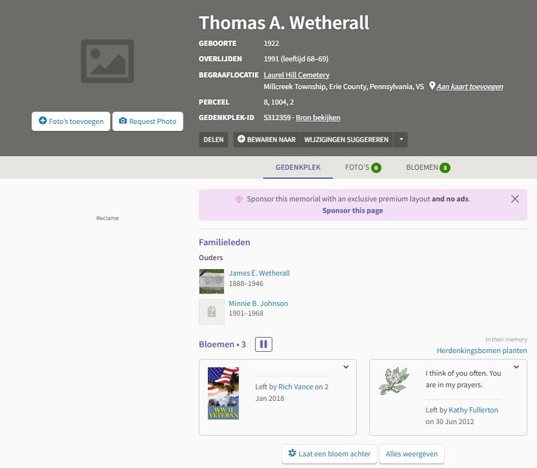
Task: Close the sponsor banner with the X
Action: pyautogui.click(x=514, y=199)
